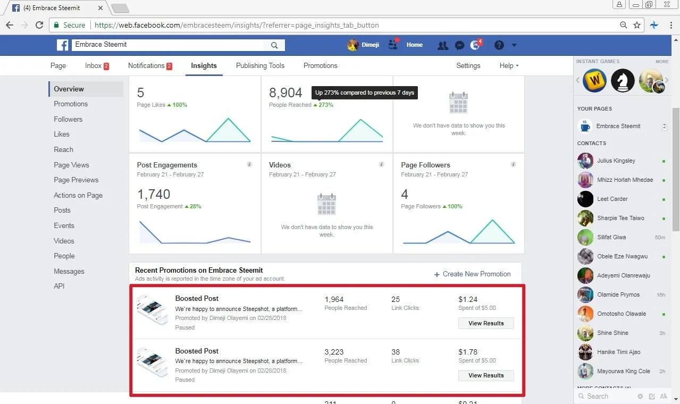
Task: Open the friend requests icon
Action: click(x=442, y=45)
